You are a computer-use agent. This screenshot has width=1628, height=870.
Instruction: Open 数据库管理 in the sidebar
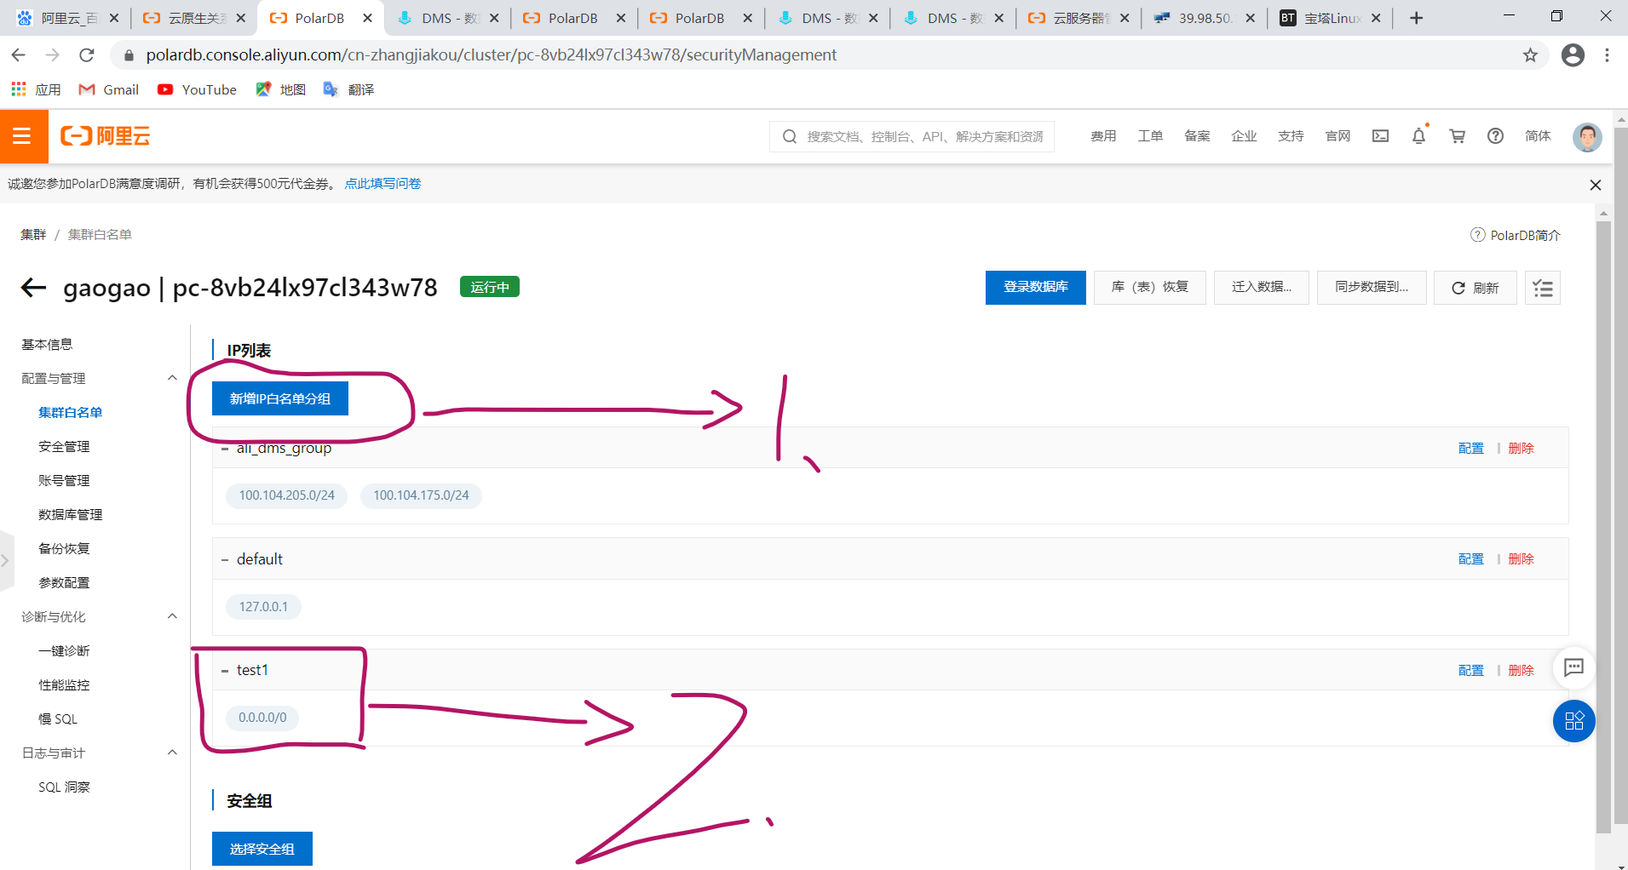click(x=70, y=514)
